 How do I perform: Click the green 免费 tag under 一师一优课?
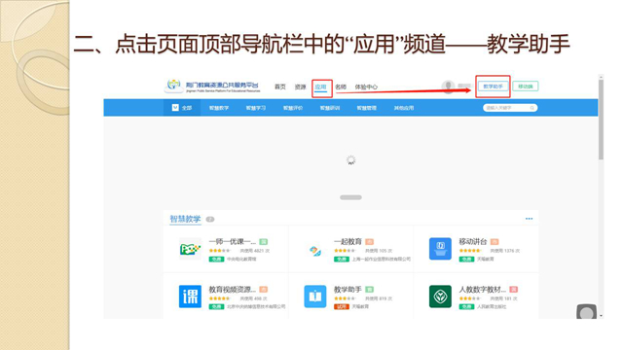(x=216, y=260)
